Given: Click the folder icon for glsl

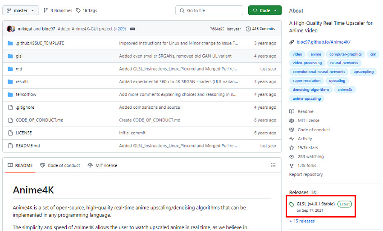Looking at the screenshot, I should pyautogui.click(x=10, y=56).
